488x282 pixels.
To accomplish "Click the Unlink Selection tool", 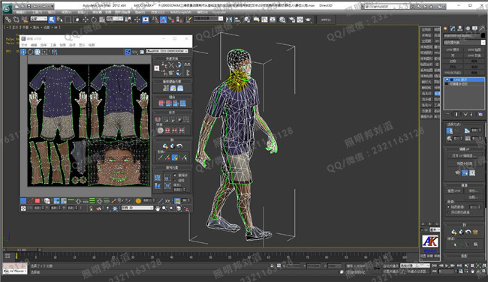I will [x=17, y=19].
